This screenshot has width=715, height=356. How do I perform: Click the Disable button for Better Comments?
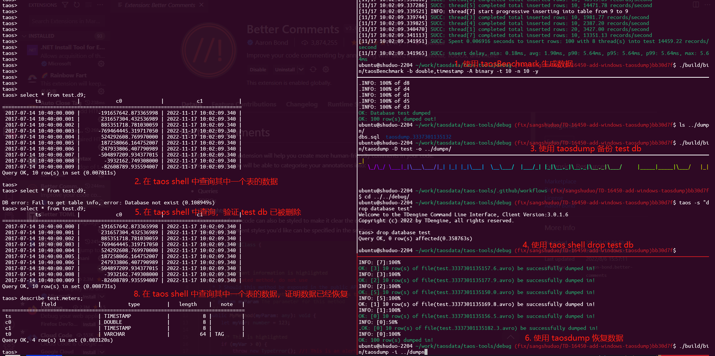[x=258, y=69]
